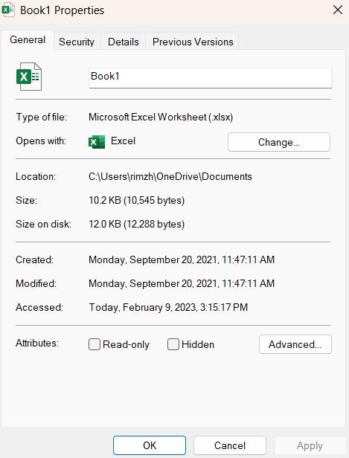The height and width of the screenshot is (458, 349).
Task: Select the General tab
Action: (28, 39)
